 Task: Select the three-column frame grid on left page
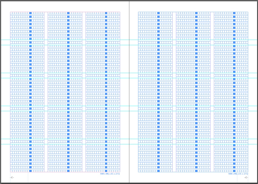click(x=65, y=92)
